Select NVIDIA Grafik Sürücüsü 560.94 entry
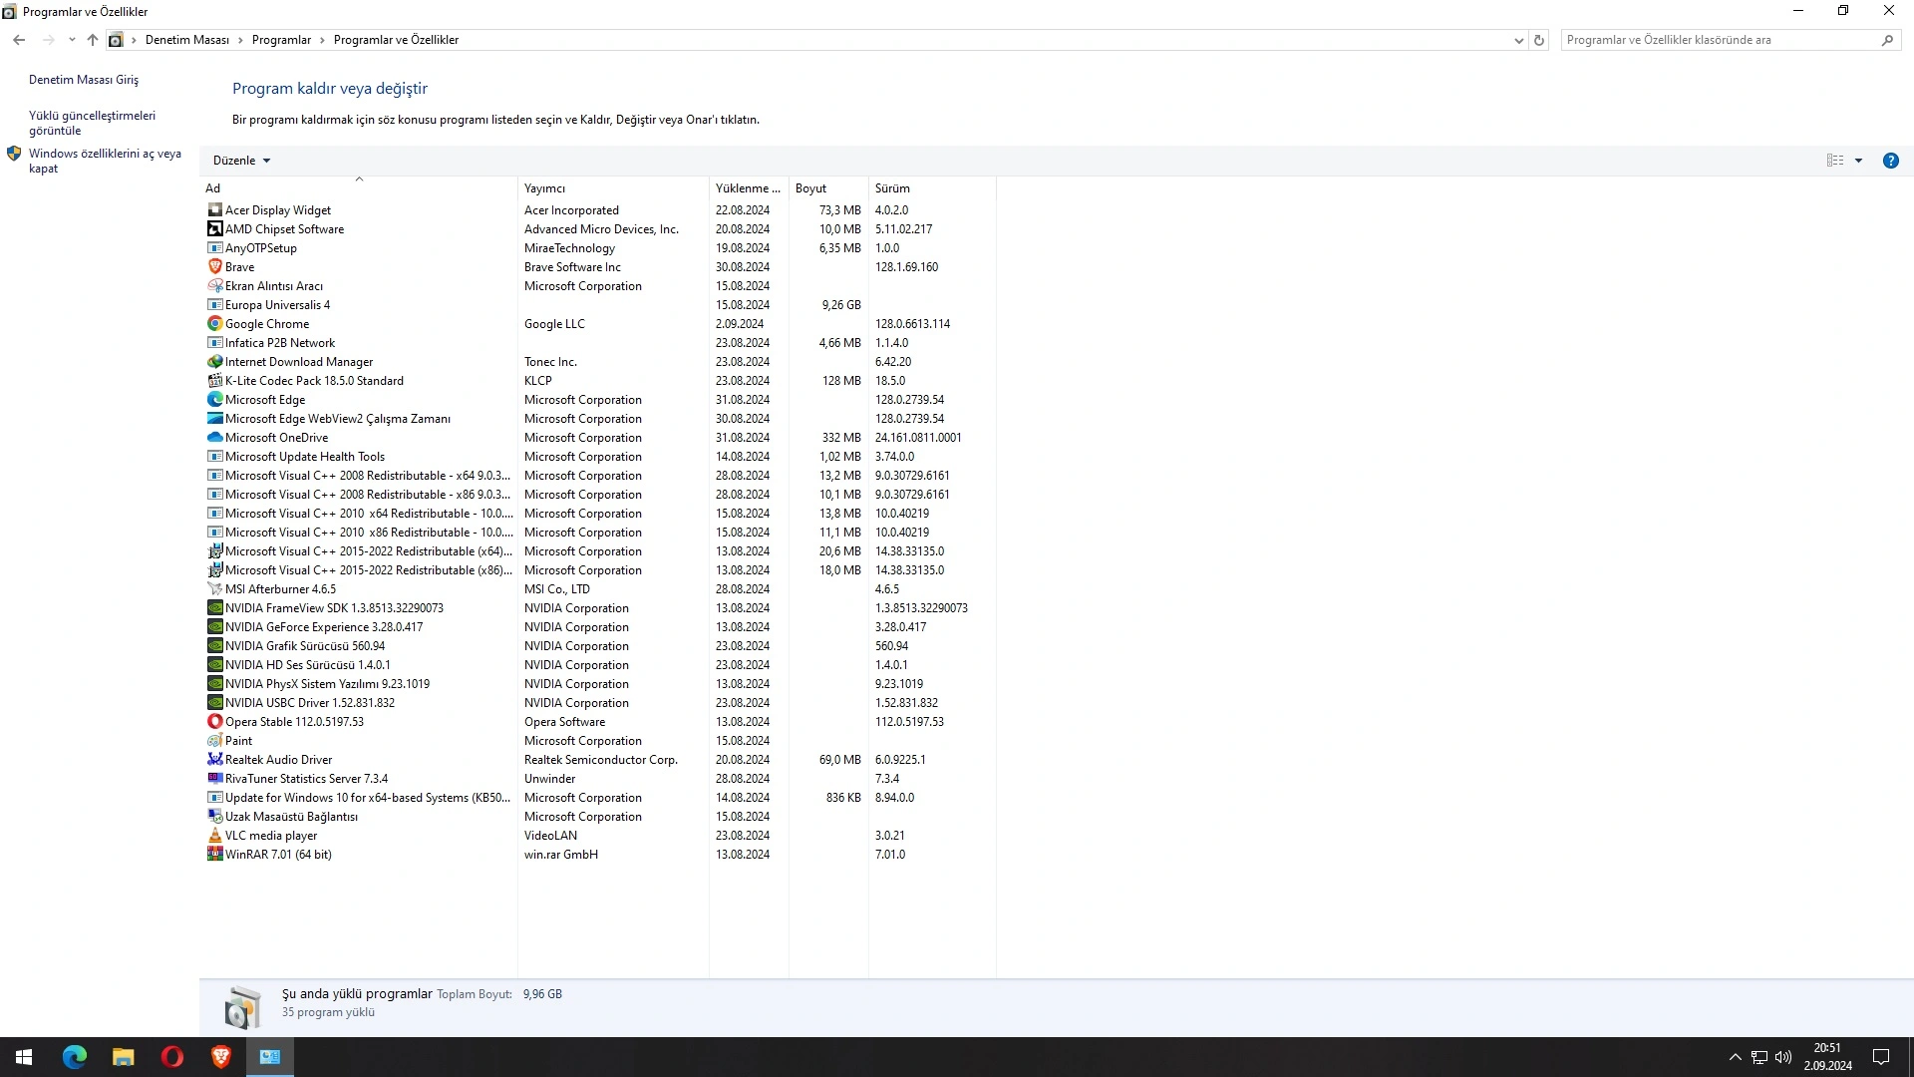The height and width of the screenshot is (1077, 1914). pyautogui.click(x=598, y=646)
